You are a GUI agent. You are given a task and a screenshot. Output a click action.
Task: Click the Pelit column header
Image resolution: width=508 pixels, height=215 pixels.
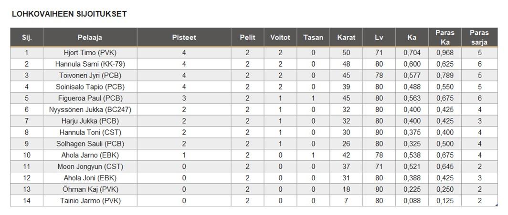[247, 38]
